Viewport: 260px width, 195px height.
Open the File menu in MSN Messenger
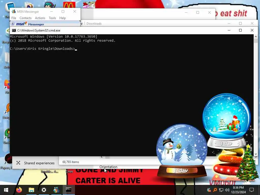pyautogui.click(x=14, y=18)
